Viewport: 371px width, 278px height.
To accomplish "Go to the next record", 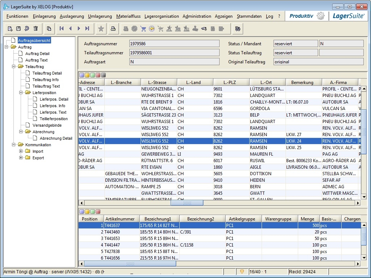I will [79, 29].
